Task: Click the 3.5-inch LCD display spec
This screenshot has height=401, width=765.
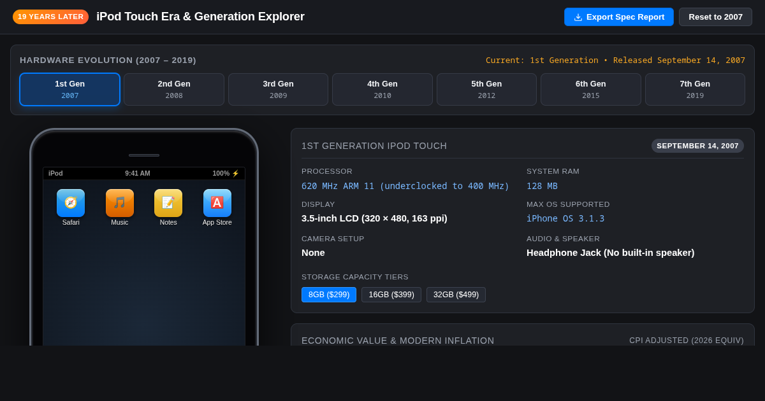Action: (374, 218)
